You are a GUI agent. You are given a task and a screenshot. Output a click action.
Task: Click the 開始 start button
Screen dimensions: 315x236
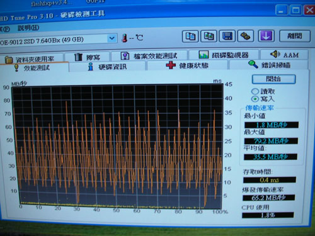[273, 79]
